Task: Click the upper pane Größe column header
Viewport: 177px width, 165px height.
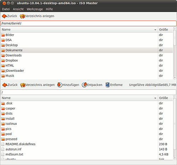Action: pos(165,30)
